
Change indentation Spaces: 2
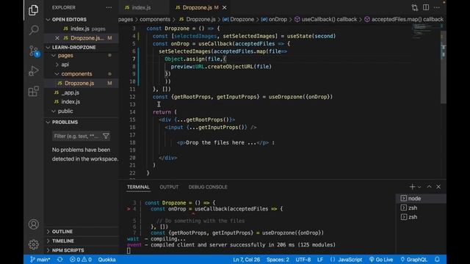click(x=278, y=260)
